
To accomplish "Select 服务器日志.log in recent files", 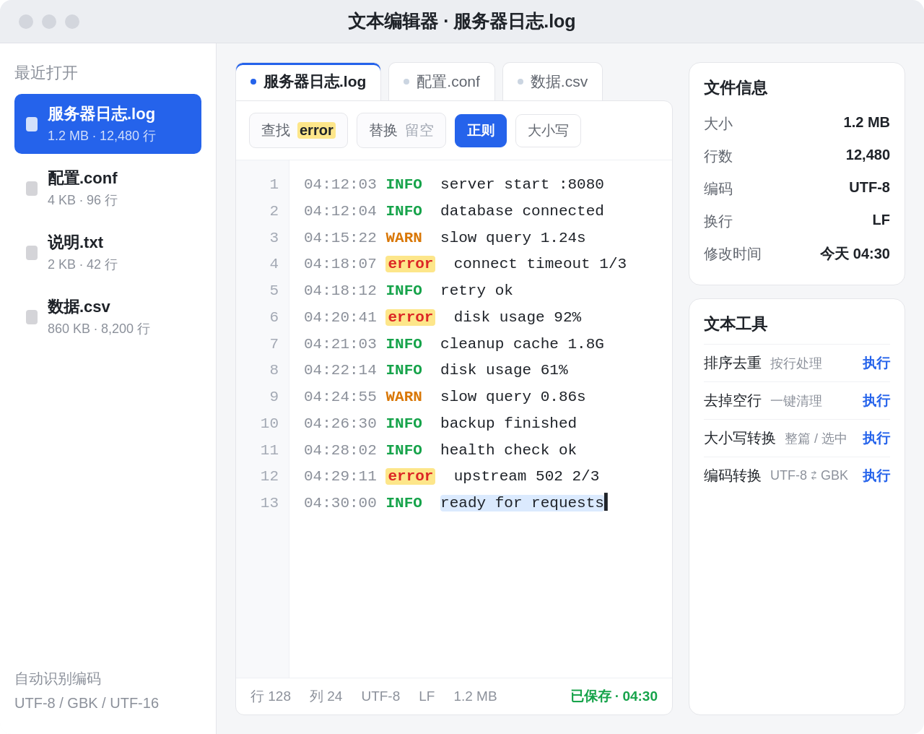I will tap(108, 124).
